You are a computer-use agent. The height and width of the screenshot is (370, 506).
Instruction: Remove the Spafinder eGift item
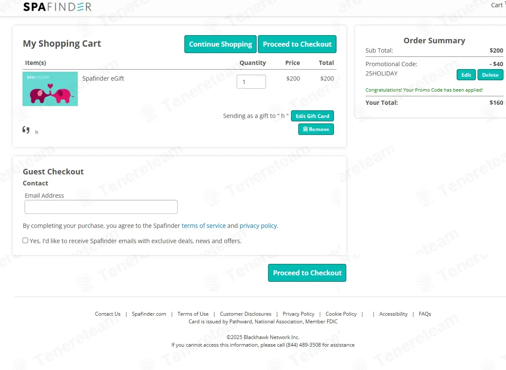point(316,129)
